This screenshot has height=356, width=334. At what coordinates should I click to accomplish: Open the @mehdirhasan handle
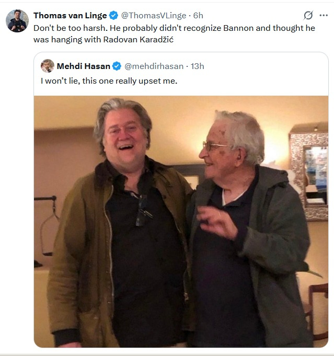tap(153, 66)
